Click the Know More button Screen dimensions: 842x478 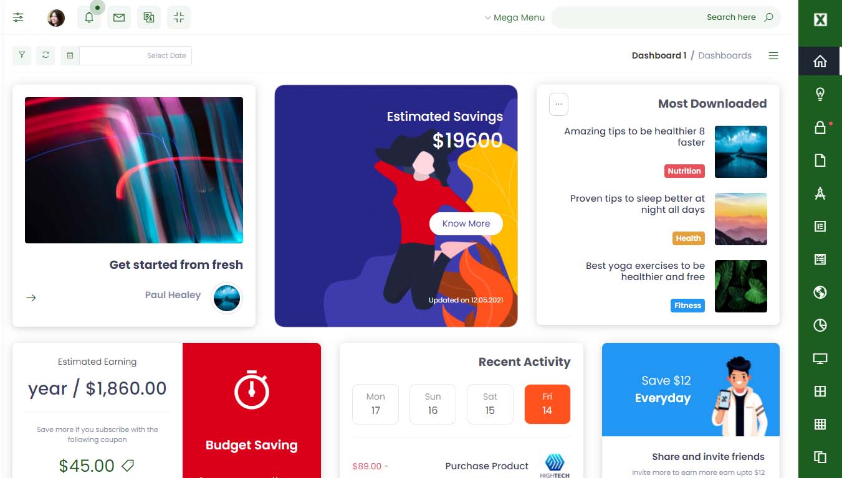tap(466, 223)
